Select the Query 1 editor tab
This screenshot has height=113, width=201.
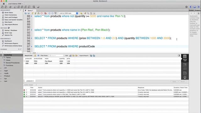coord(30,10)
